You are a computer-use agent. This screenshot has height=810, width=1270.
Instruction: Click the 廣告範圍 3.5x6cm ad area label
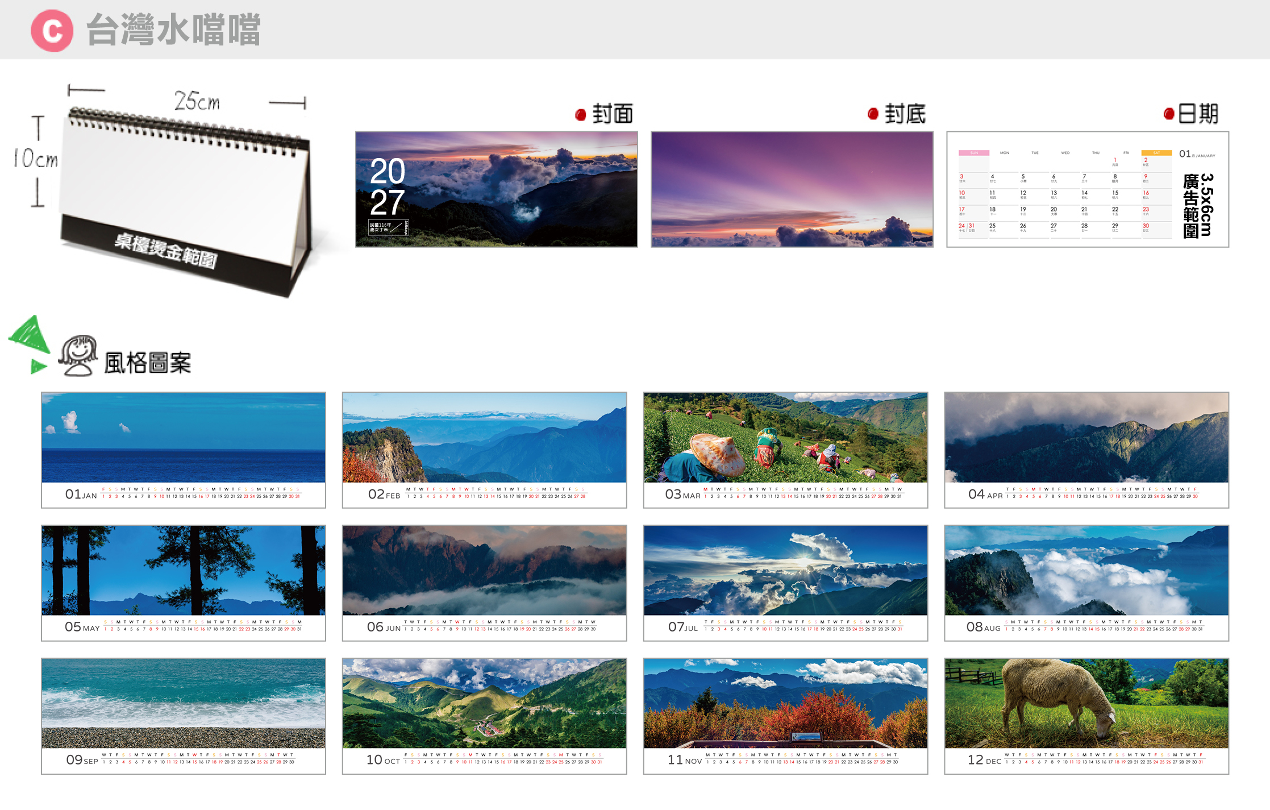(x=1198, y=205)
